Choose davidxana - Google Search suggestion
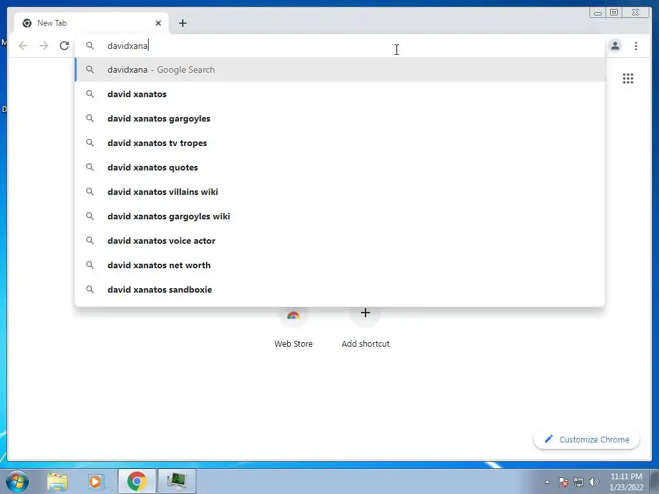Viewport: 659px width, 494px height. coord(340,69)
